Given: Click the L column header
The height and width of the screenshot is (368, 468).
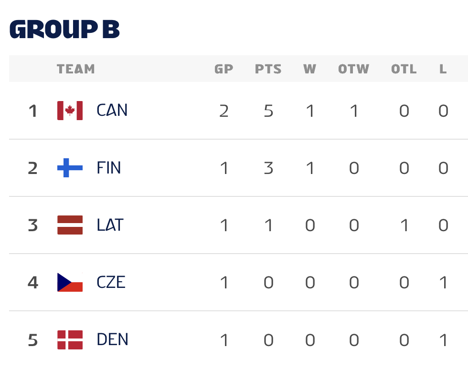Looking at the screenshot, I should pyautogui.click(x=443, y=69).
